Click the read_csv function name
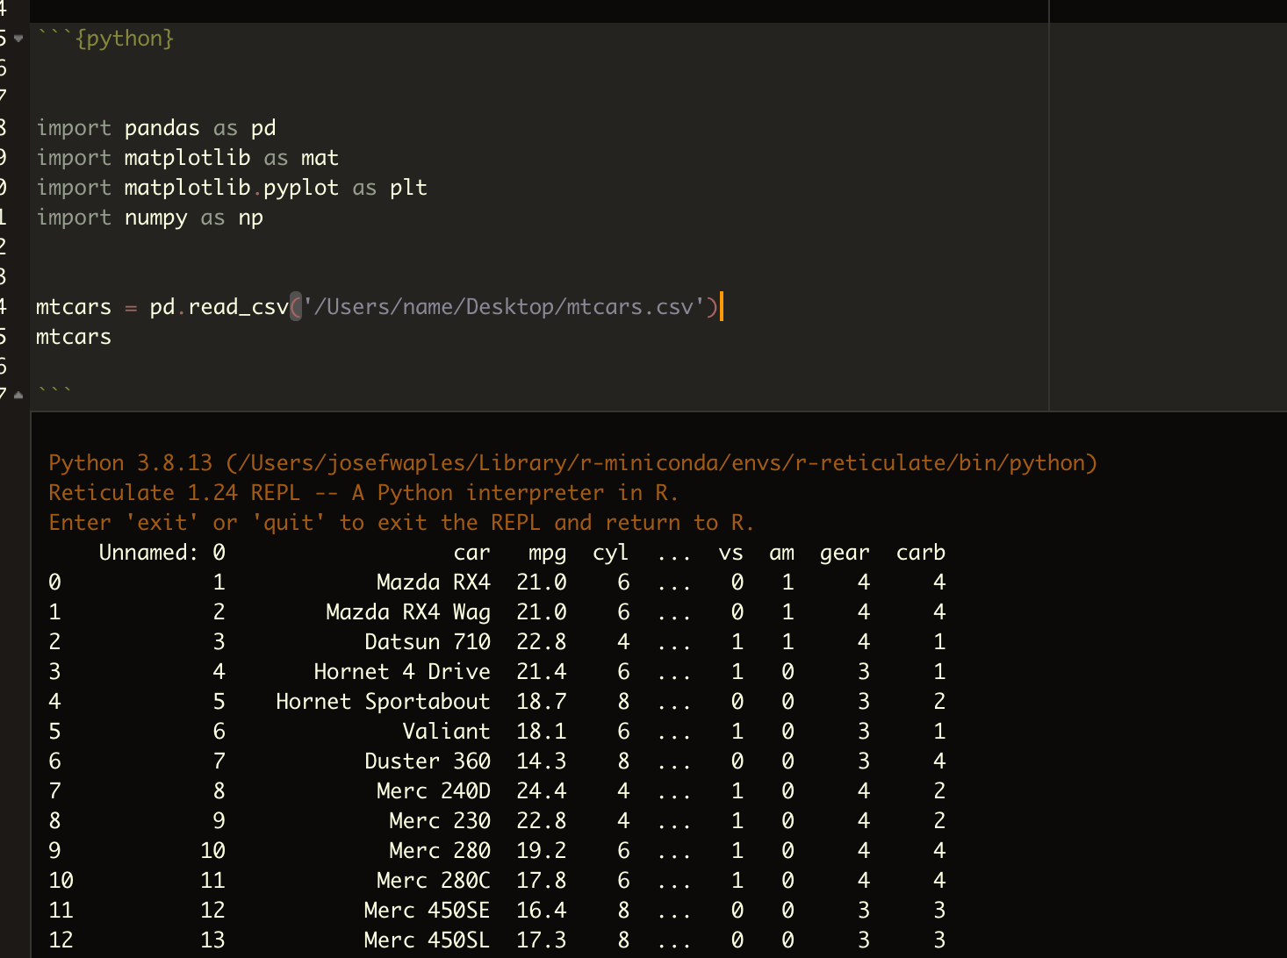Viewport: 1287px width, 958px height. (238, 307)
